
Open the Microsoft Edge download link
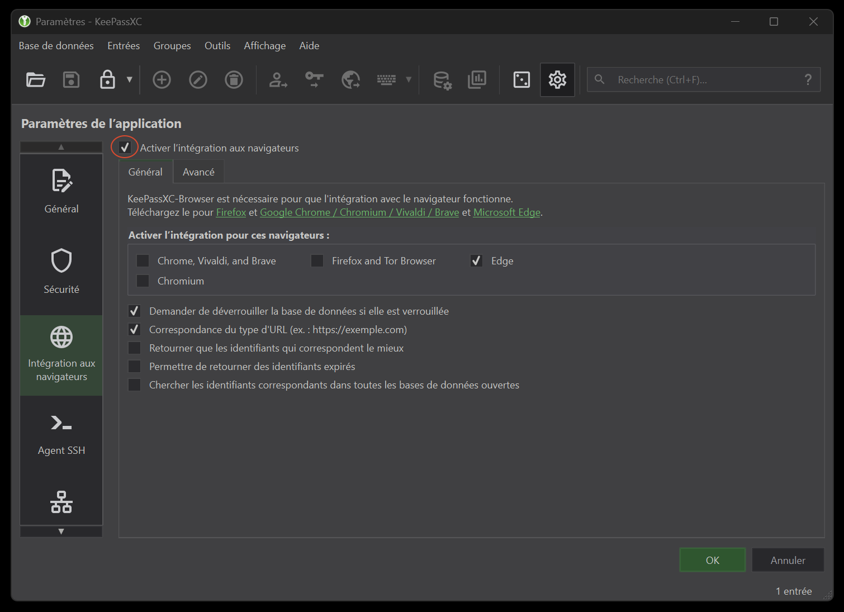click(x=507, y=212)
